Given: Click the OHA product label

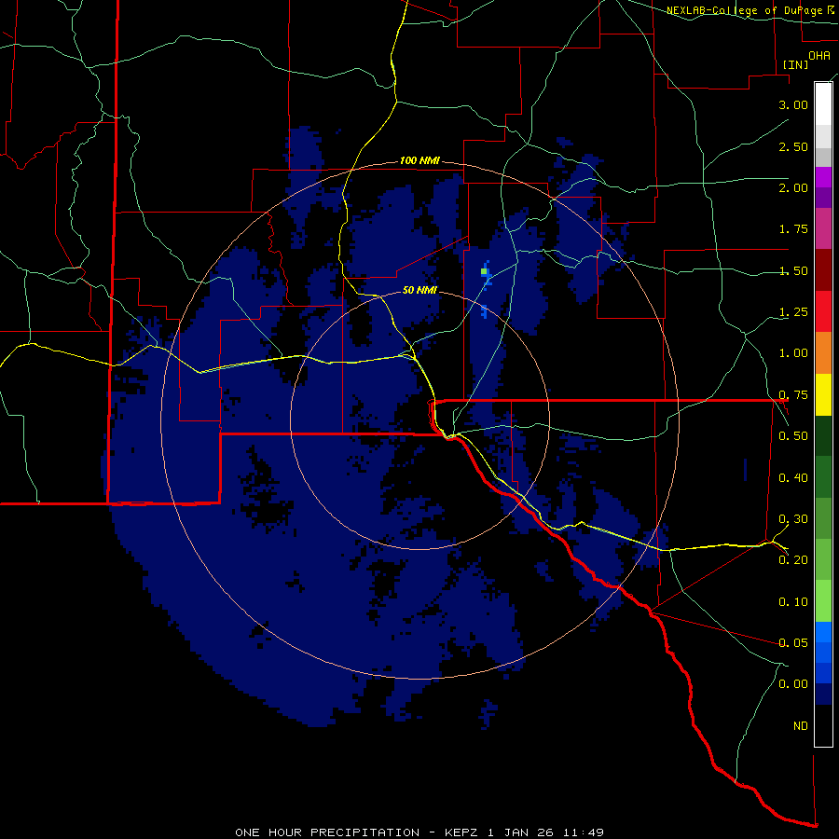Looking at the screenshot, I should [819, 55].
